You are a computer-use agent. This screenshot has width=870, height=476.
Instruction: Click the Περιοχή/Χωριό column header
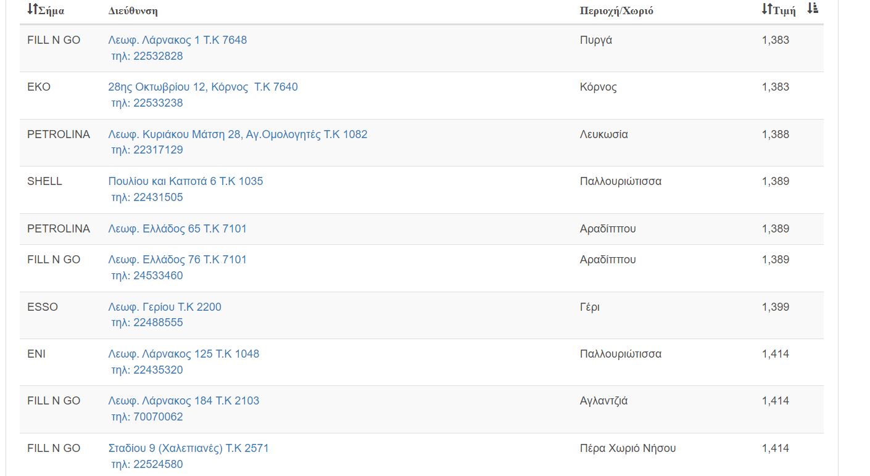(616, 11)
